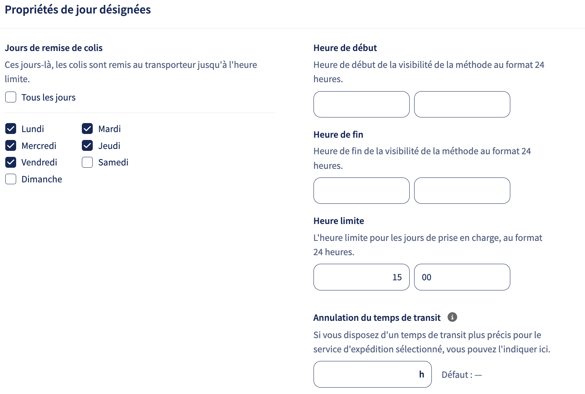
Task: Deselect the Jeudi checkbox
Action: point(87,146)
